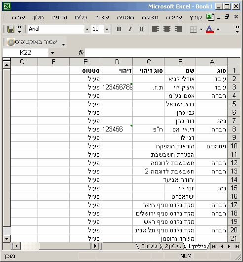This screenshot has height=262, width=243.
Task: Open the Octopus toolbar options arrow
Action: tap(63, 44)
